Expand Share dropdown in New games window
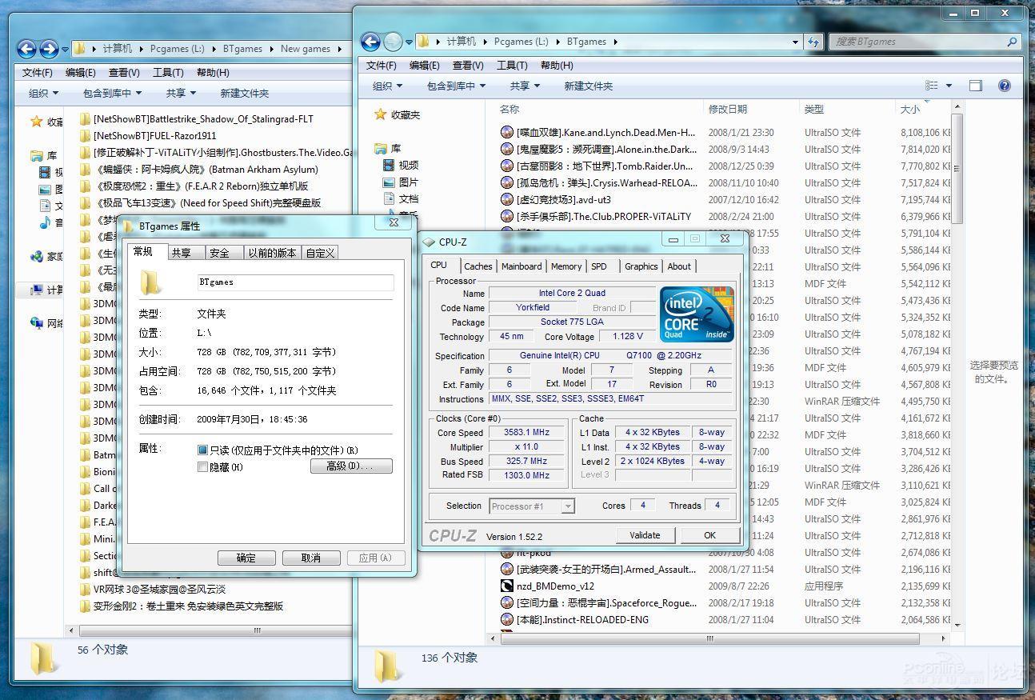The height and width of the screenshot is (700, 1035). tap(181, 93)
